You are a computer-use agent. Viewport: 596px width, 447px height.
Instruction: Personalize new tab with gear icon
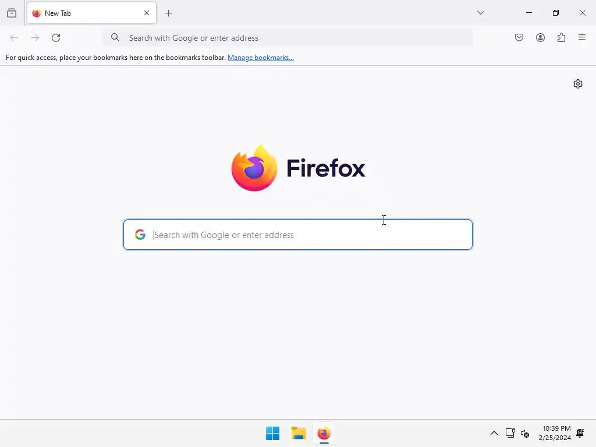(578, 84)
